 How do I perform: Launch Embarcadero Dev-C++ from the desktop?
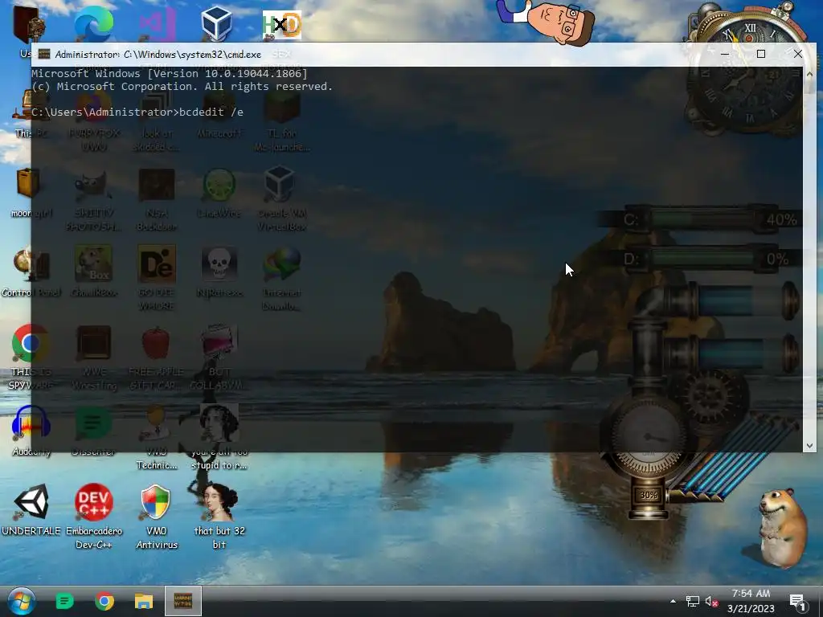[94, 517]
